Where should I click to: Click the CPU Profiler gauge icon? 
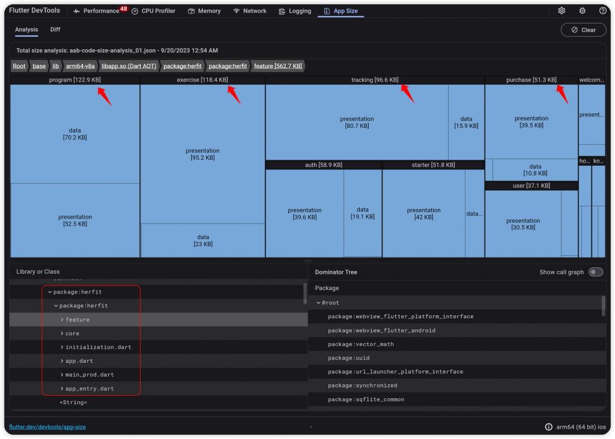click(x=135, y=11)
